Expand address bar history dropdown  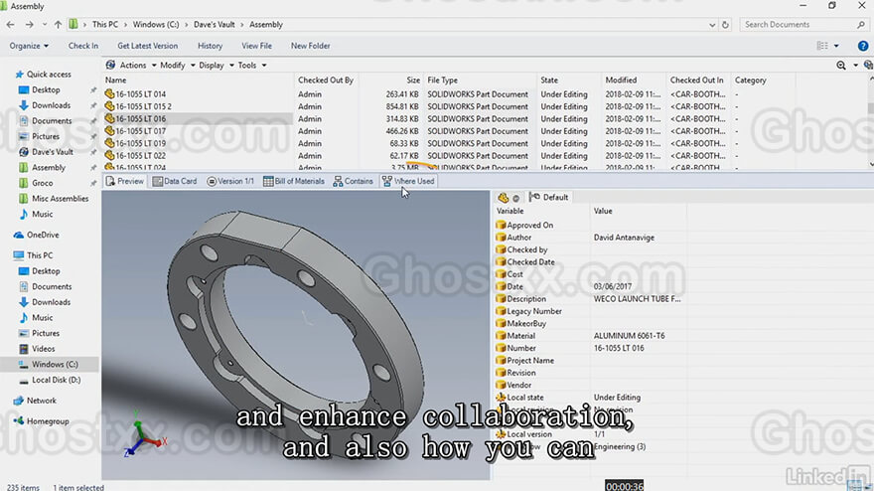(712, 25)
